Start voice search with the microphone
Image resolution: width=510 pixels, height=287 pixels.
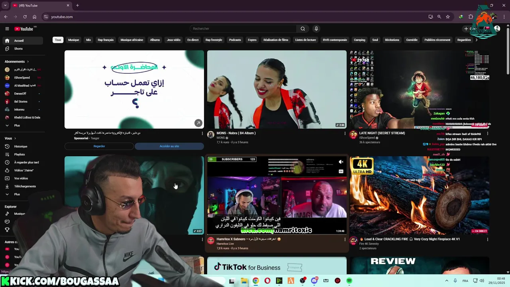pyautogui.click(x=316, y=29)
